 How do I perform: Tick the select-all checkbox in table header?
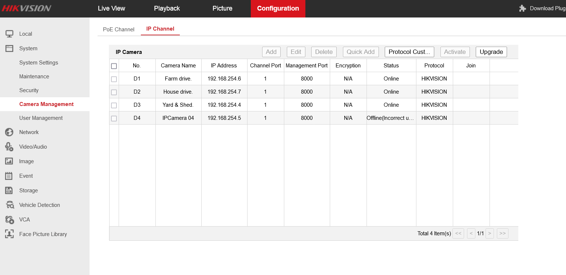114,66
